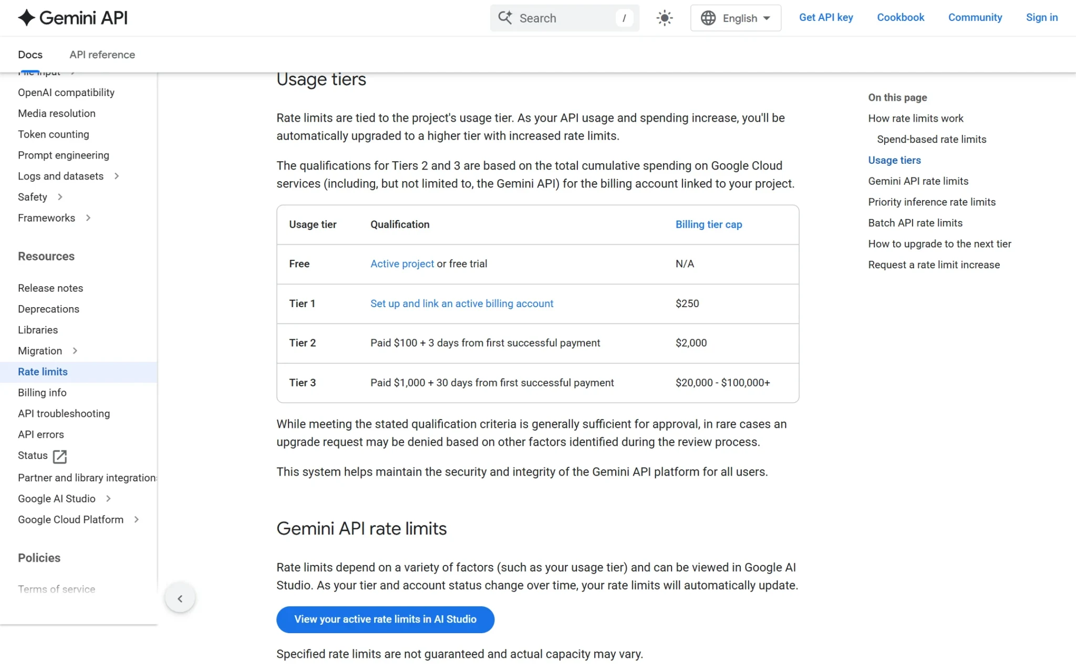Click Sign in
This screenshot has width=1076, height=672.
[1042, 17]
